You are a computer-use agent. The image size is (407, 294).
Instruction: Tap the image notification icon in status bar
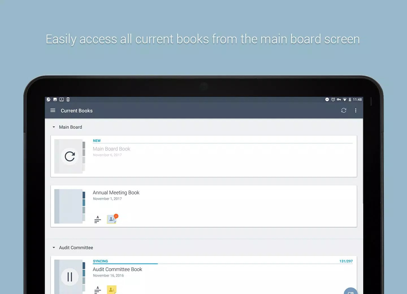point(55,100)
